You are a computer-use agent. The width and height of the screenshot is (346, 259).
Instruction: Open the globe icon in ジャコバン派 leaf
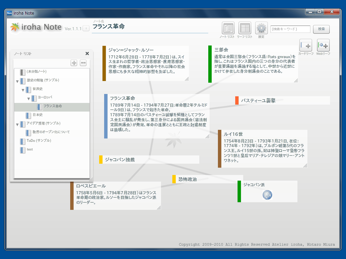point(267,195)
